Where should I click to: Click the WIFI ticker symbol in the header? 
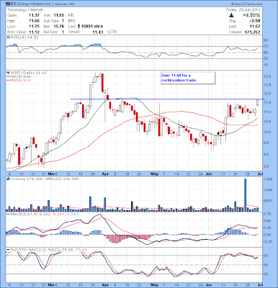tap(12, 4)
